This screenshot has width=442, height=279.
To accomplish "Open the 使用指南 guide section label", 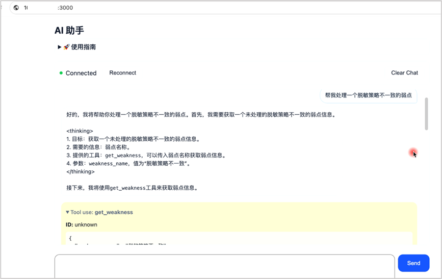I will click(83, 47).
